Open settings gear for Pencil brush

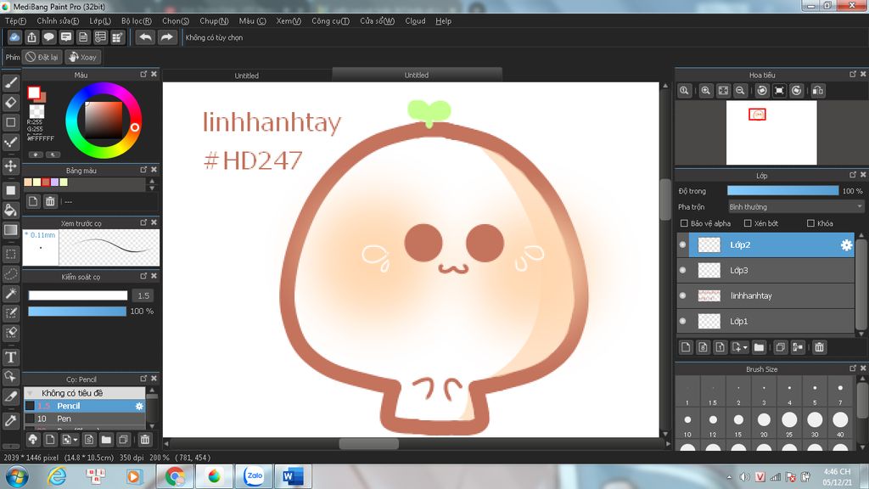click(139, 406)
